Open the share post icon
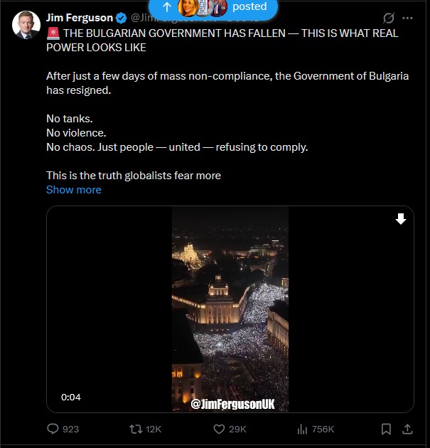The image size is (430, 448). point(407,429)
